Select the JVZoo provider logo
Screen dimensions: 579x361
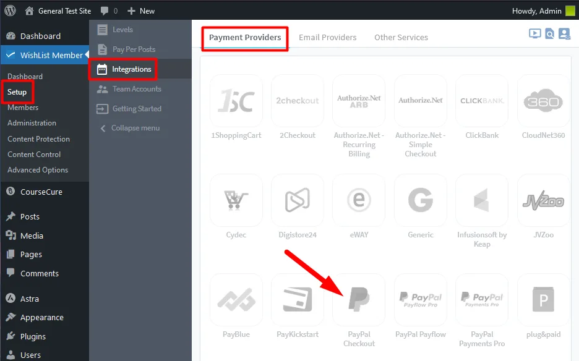coord(543,200)
